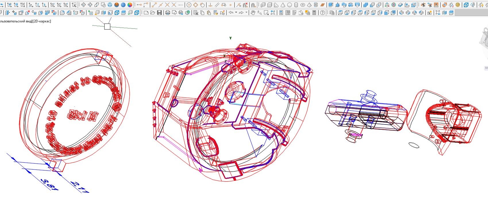
Task: Create a Helix
Action: [x=316, y=5]
